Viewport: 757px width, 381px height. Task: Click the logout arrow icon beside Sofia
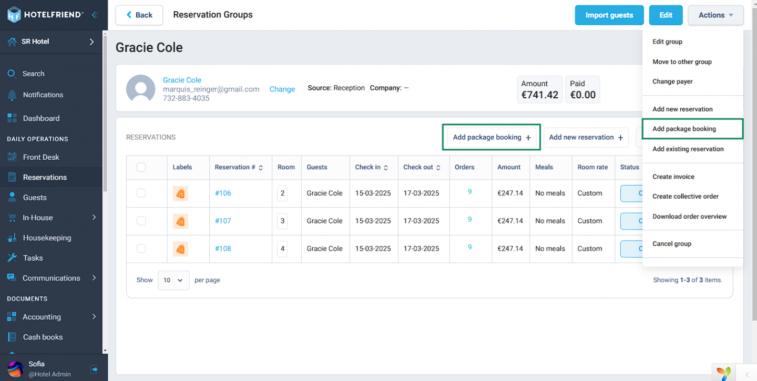tap(95, 369)
